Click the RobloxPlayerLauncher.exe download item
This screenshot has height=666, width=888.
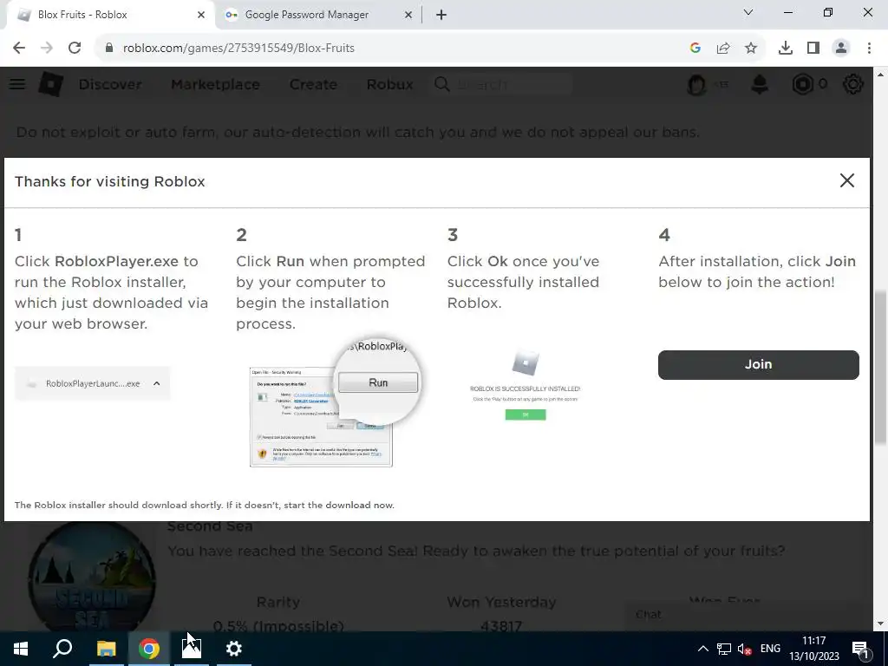click(x=92, y=383)
